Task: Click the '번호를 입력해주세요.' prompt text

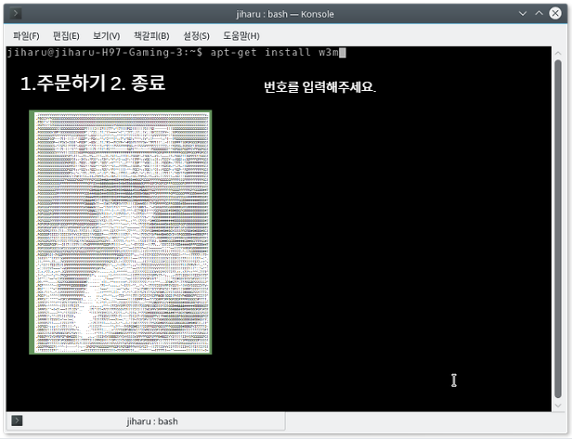Action: pyautogui.click(x=319, y=87)
